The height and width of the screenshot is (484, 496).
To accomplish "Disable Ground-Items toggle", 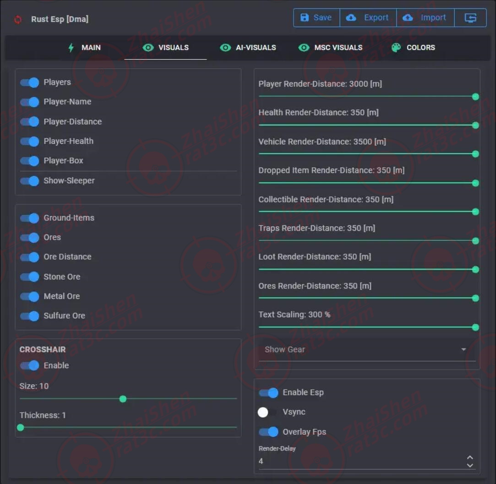I will pos(30,218).
